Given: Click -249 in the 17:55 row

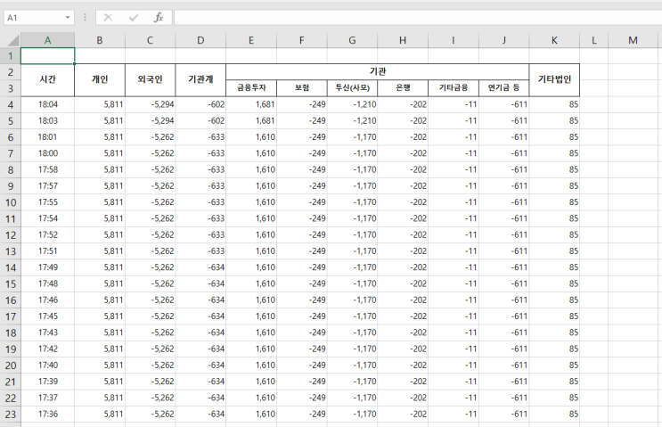Looking at the screenshot, I should (x=301, y=202).
